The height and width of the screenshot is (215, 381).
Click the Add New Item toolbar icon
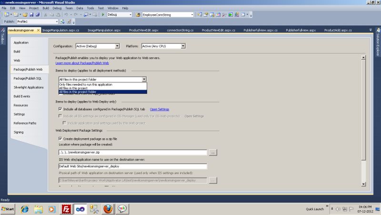16,15
